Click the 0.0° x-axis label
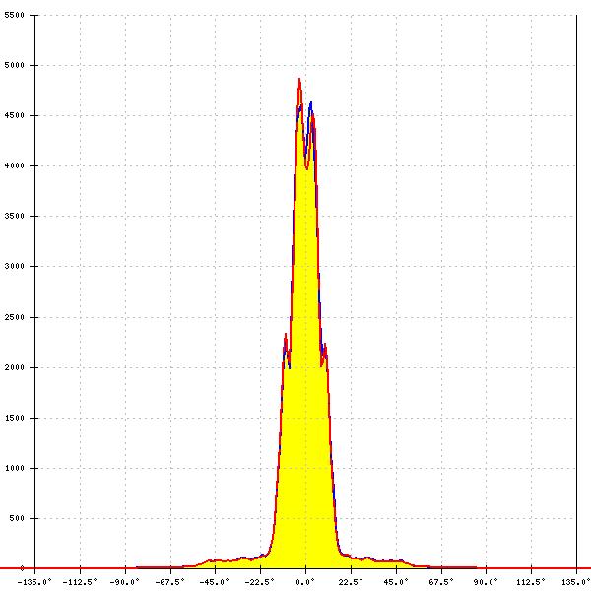The width and height of the screenshot is (591, 591). (x=305, y=582)
